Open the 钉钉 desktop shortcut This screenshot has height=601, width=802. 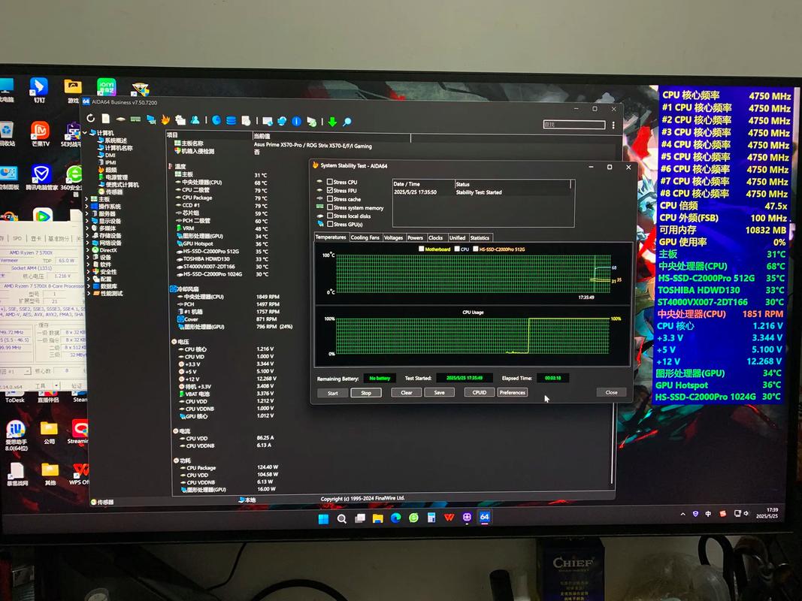(x=39, y=90)
